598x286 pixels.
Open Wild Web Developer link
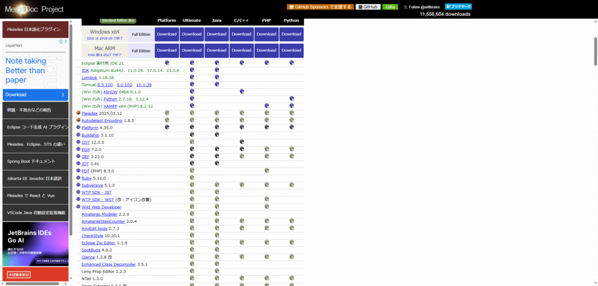(102, 207)
